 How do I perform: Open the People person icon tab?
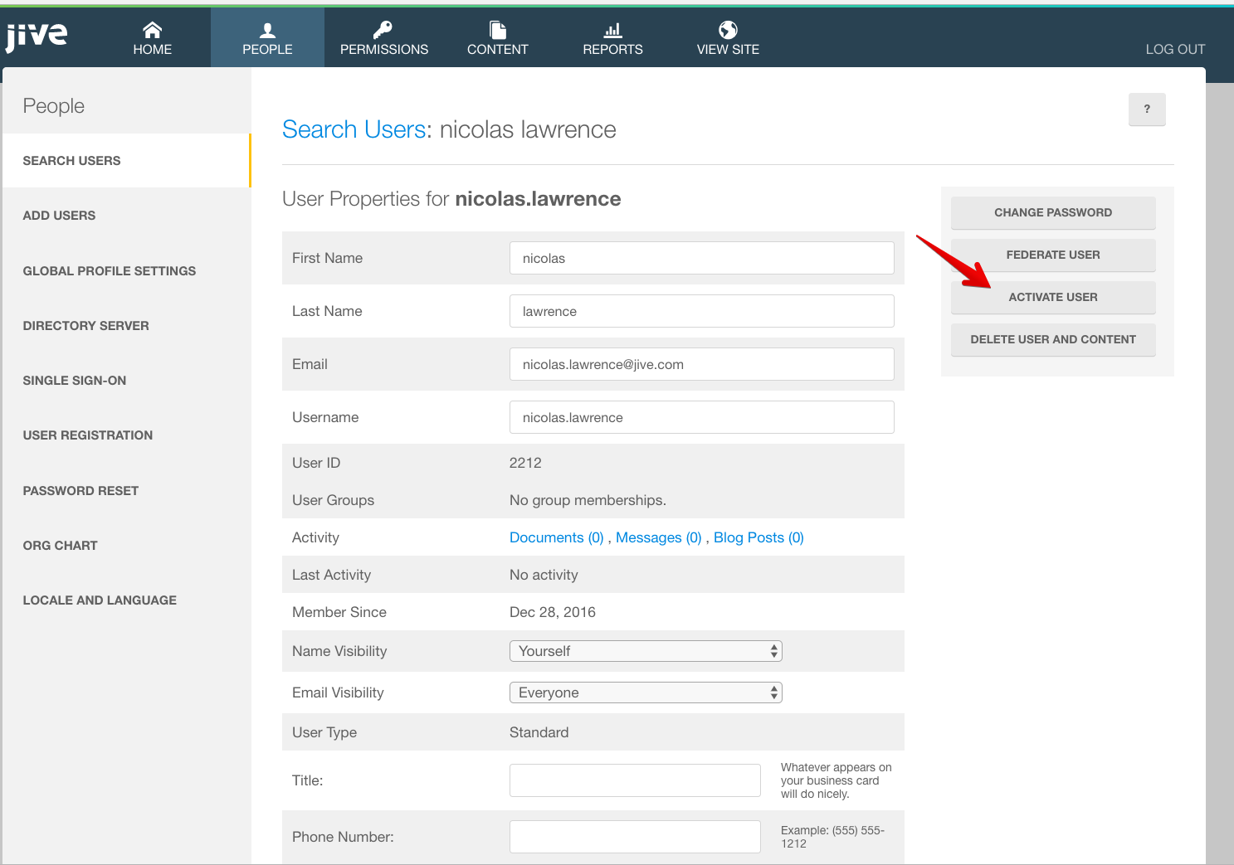tap(267, 31)
